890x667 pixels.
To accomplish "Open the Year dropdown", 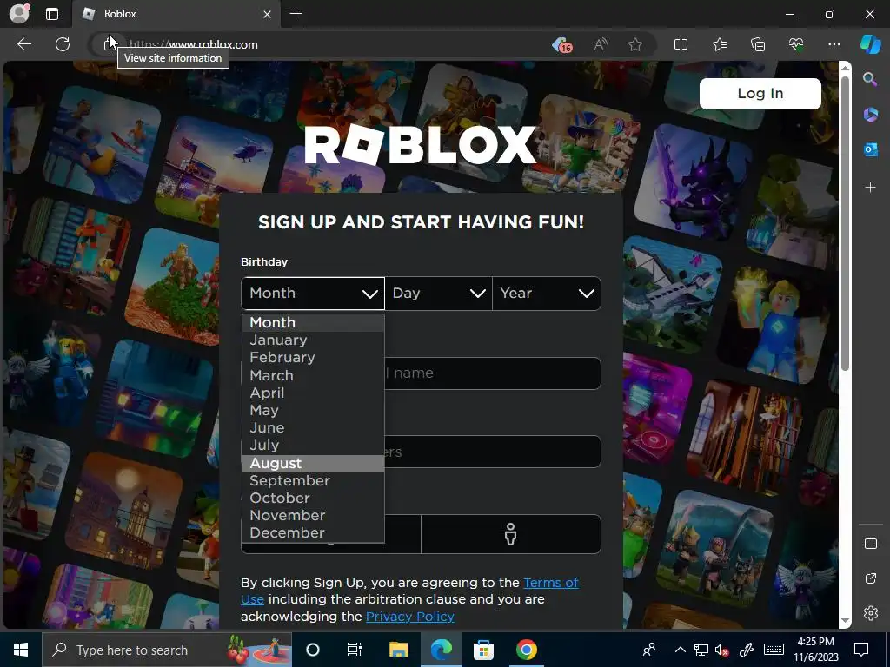I will pyautogui.click(x=547, y=294).
